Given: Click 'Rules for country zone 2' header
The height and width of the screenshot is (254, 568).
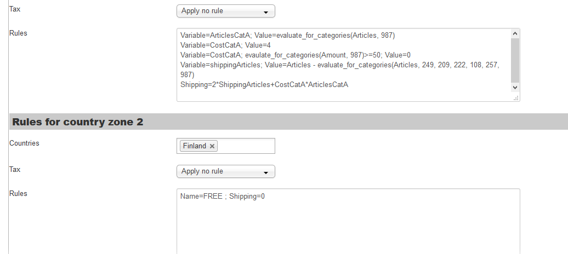Looking at the screenshot, I should click(78, 122).
